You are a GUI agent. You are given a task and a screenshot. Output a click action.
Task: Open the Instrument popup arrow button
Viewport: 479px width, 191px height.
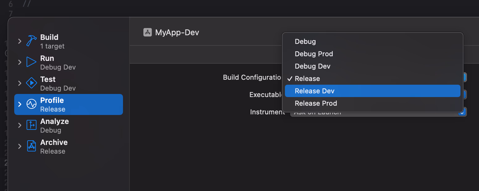click(x=462, y=112)
